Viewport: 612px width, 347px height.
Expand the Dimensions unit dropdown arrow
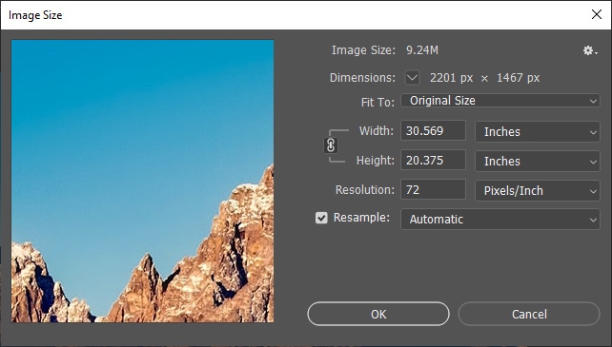(412, 77)
